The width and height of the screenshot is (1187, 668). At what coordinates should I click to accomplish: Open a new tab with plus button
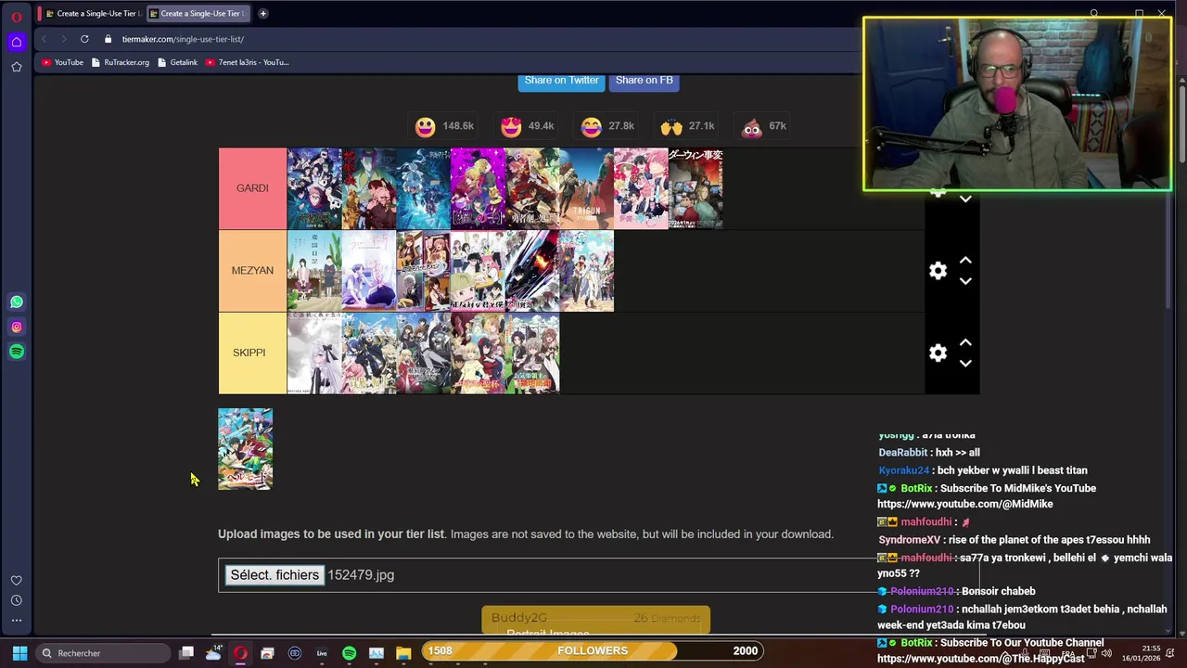(x=263, y=13)
